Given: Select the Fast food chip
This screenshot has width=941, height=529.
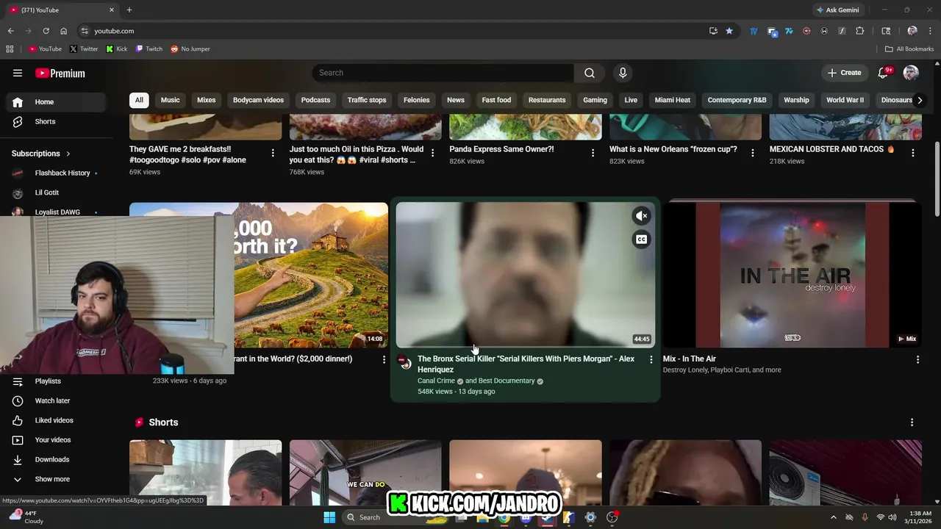Looking at the screenshot, I should point(496,100).
